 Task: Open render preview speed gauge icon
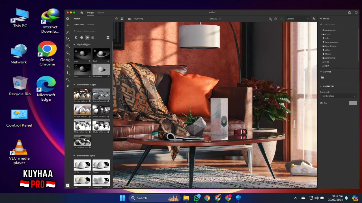pos(117,19)
